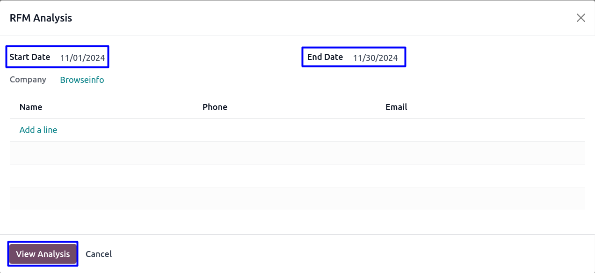595x273 pixels.
Task: Sort by the Phone column header
Action: coord(215,107)
